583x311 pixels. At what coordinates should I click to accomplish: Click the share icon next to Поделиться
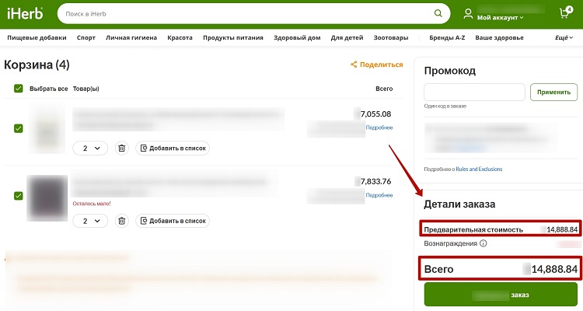tap(354, 65)
